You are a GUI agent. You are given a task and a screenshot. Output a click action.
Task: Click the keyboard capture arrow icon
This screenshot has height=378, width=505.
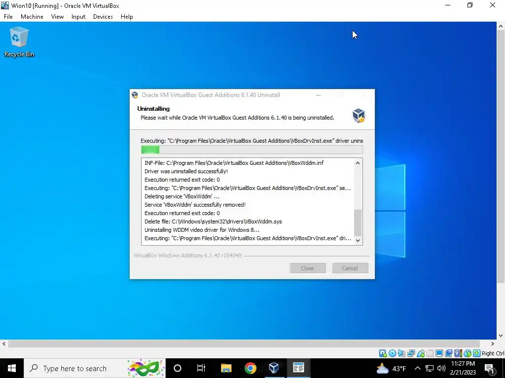(477, 353)
